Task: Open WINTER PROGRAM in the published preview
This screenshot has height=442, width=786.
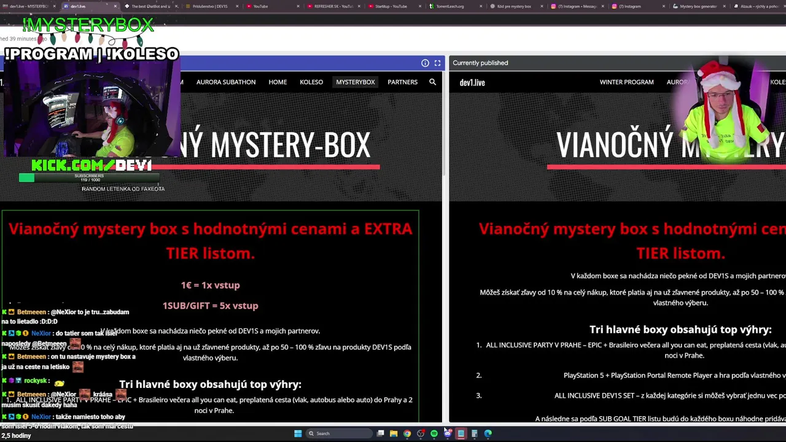Action: pyautogui.click(x=626, y=82)
